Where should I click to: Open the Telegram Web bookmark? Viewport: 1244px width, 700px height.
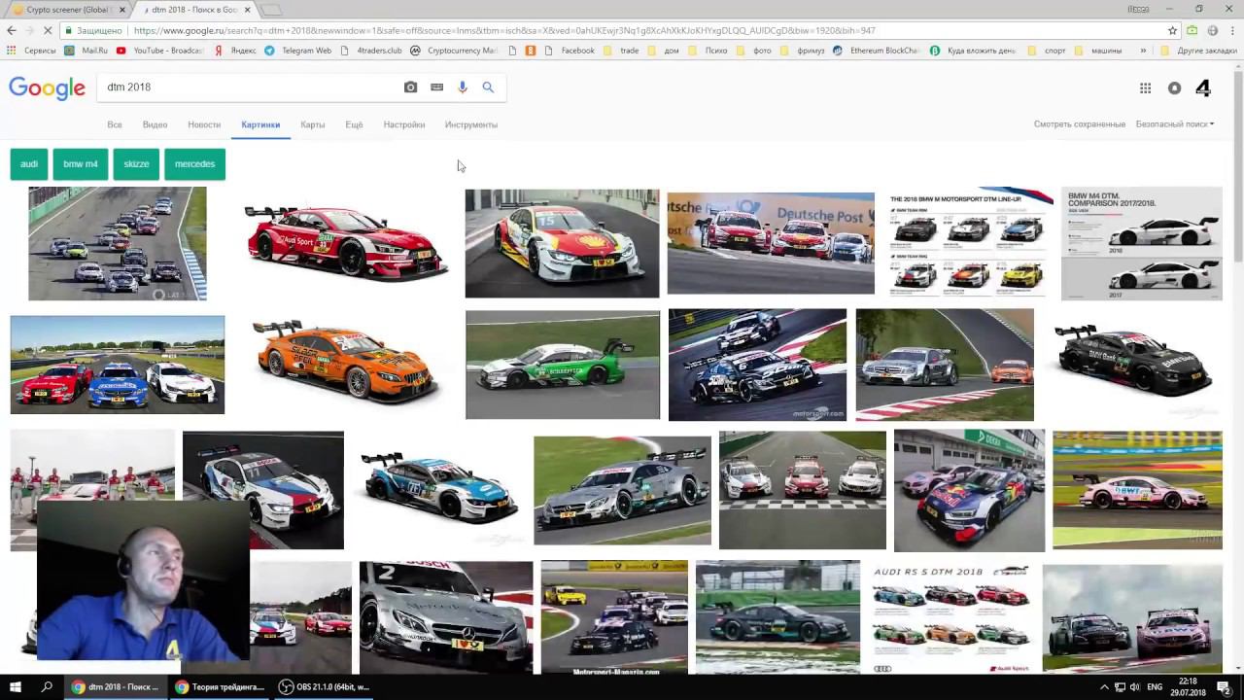(x=298, y=51)
